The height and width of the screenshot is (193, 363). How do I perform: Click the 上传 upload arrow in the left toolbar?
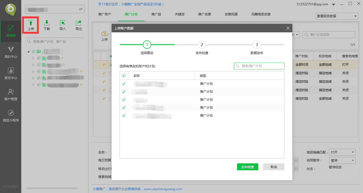[x=31, y=23]
